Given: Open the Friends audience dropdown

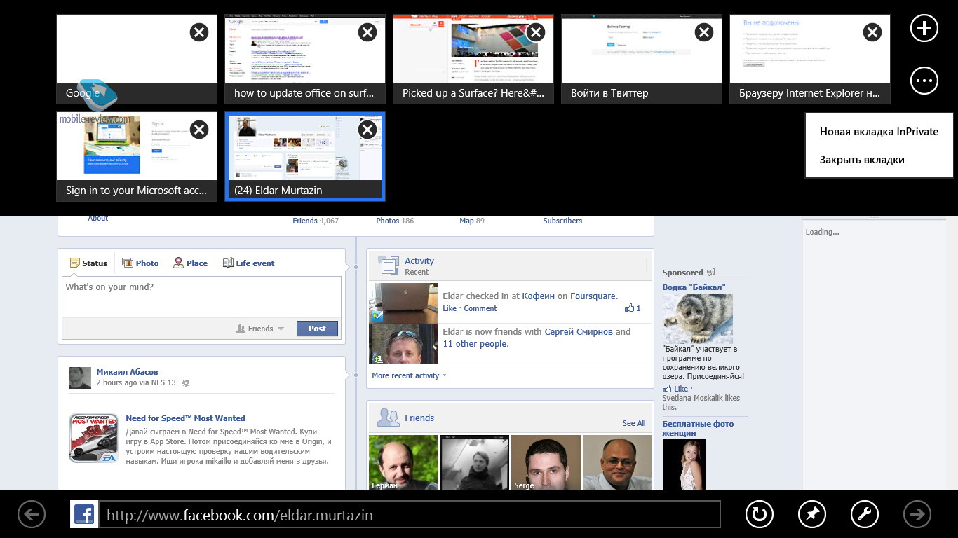Looking at the screenshot, I should pyautogui.click(x=260, y=329).
